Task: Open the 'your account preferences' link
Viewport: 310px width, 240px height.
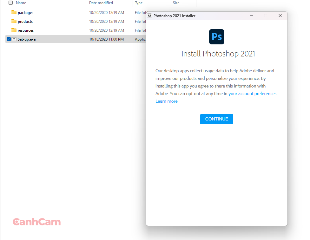Action: (253, 94)
